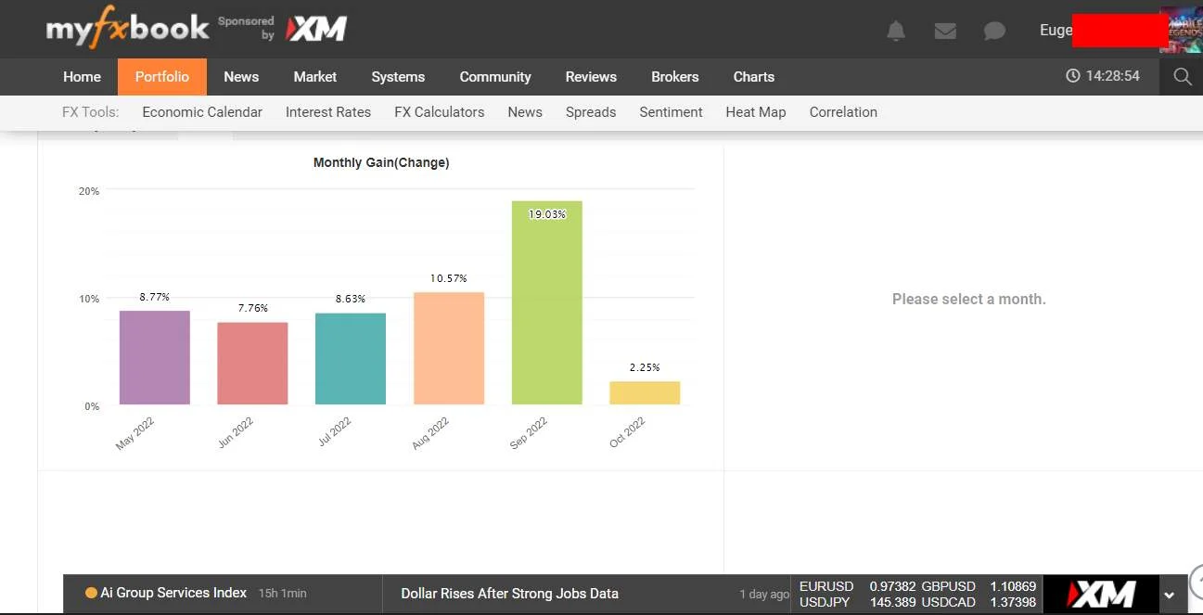Click the 2.25% value label
1203x615 pixels.
(645, 367)
